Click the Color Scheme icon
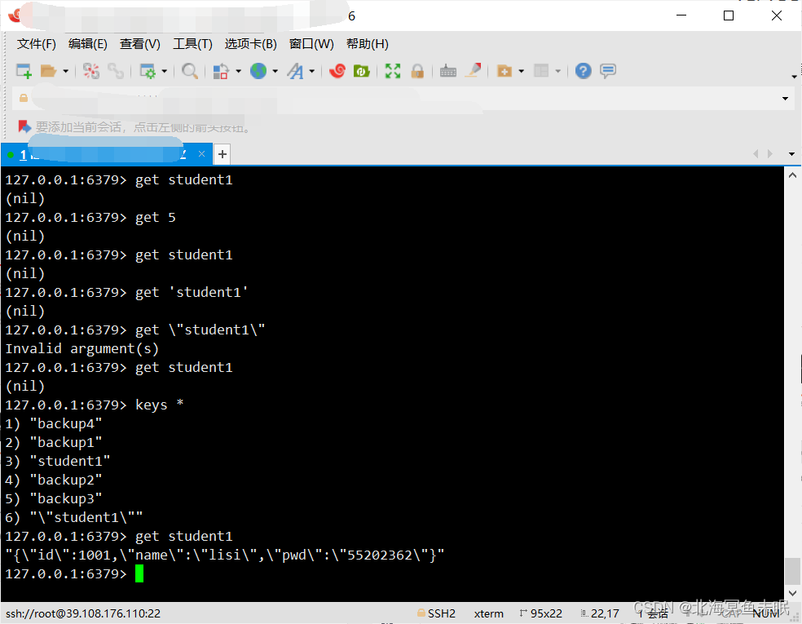The height and width of the screenshot is (624, 802). click(220, 71)
